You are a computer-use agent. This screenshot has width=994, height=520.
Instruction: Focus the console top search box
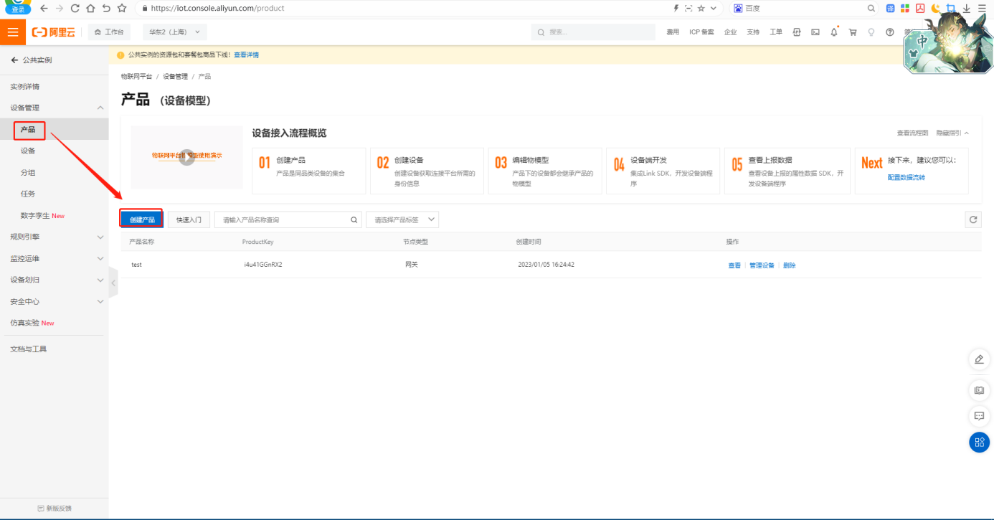593,32
